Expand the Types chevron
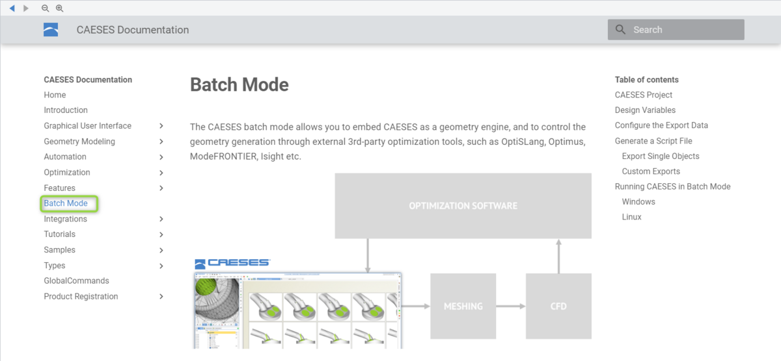Viewport: 781px width, 361px height. coord(161,266)
